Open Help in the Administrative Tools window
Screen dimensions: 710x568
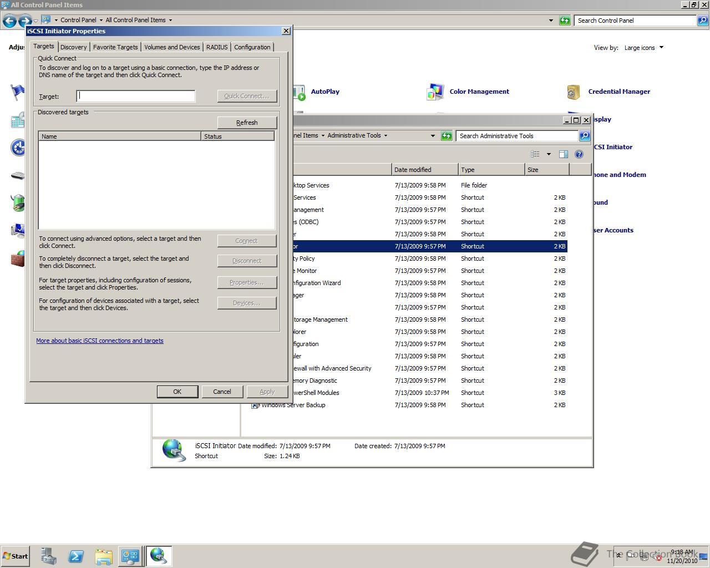point(579,154)
